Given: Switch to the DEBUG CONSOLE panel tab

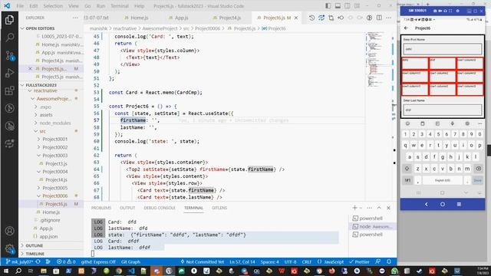Looking at the screenshot, I should coord(160,208).
